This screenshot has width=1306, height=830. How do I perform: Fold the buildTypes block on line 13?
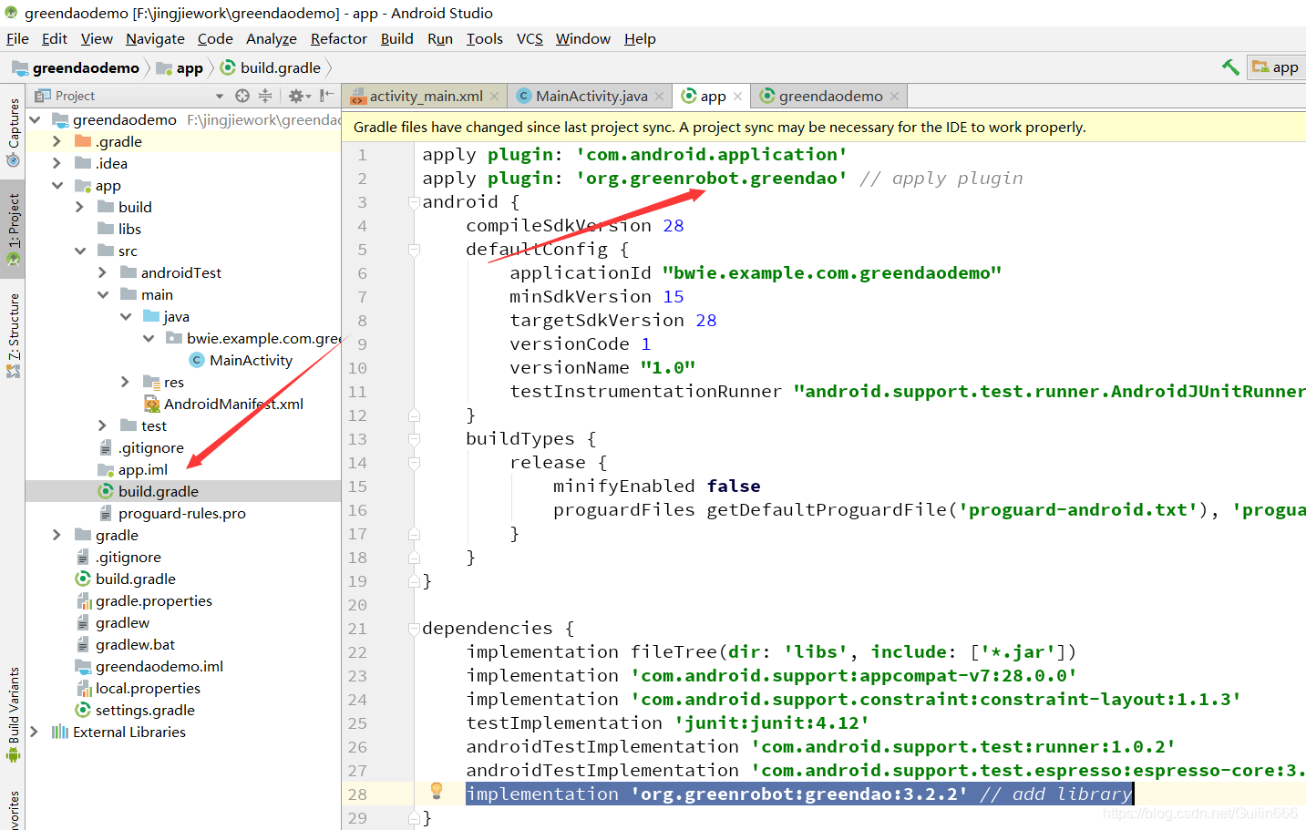pyautogui.click(x=414, y=439)
